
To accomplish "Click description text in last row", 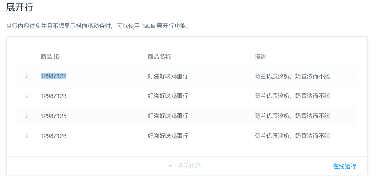I will click(292, 136).
